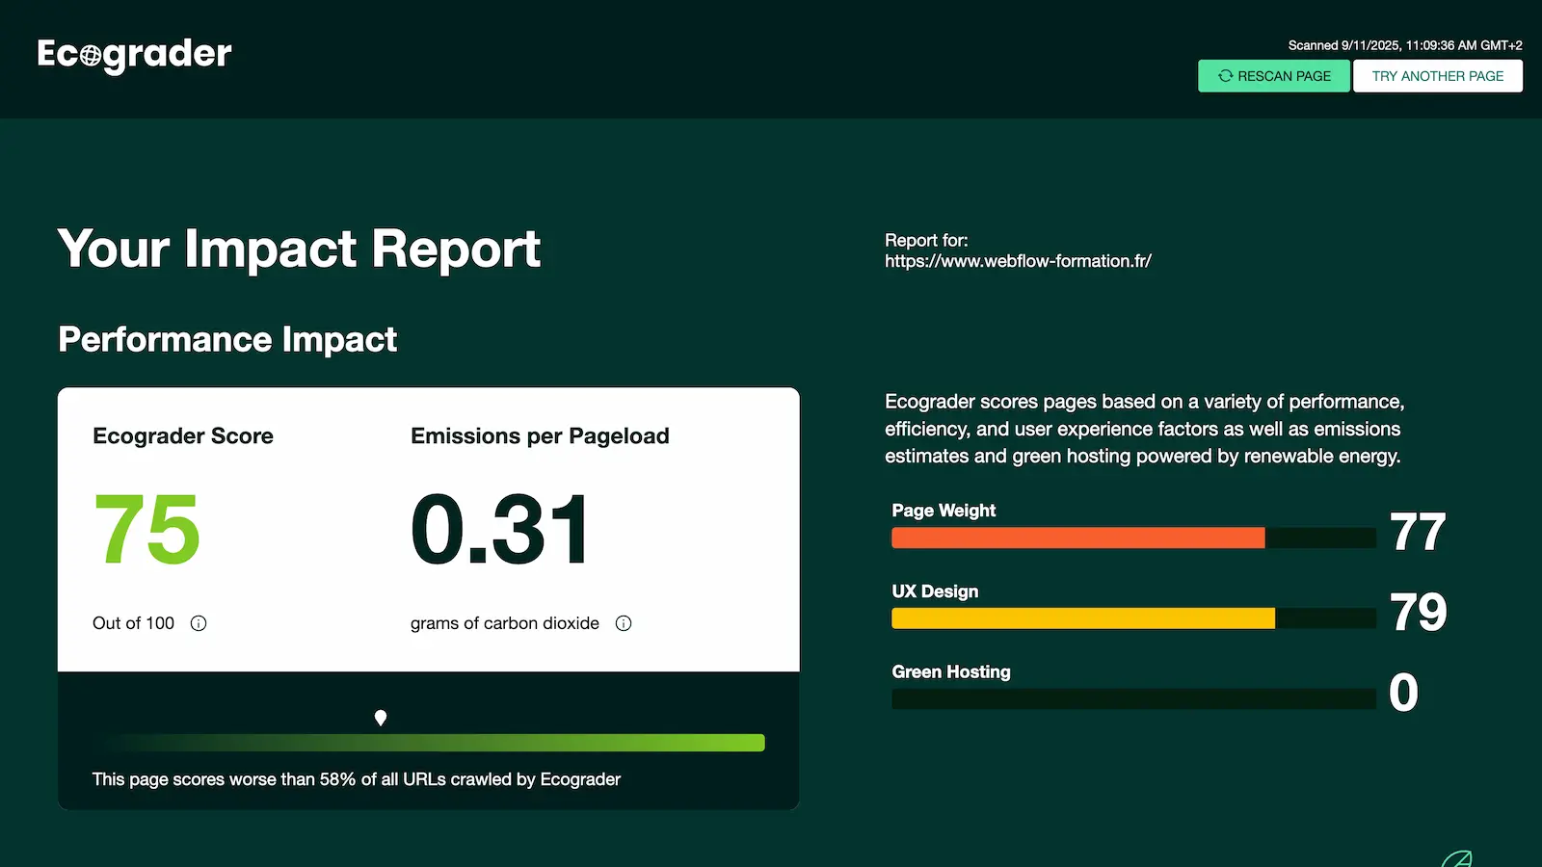
Task: Click the 'Report for:' label
Action: (x=926, y=241)
